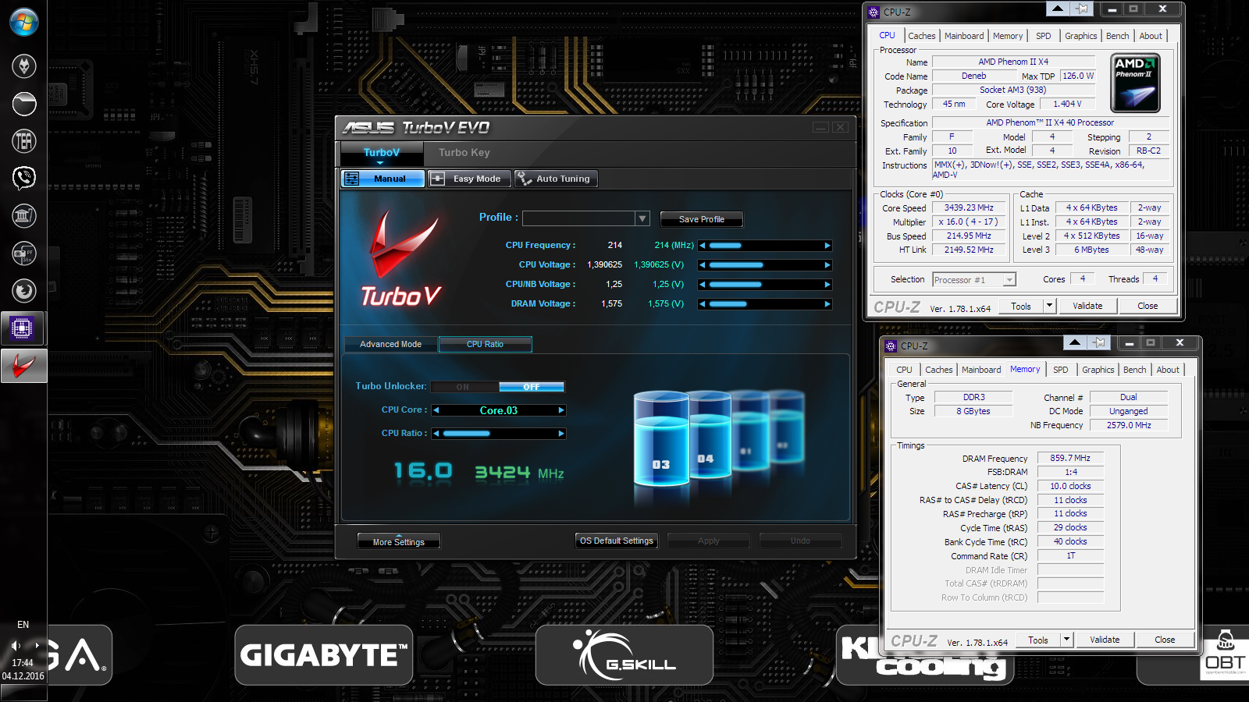Open the Profile dropdown arrow
Viewport: 1249px width, 702px height.
click(642, 218)
